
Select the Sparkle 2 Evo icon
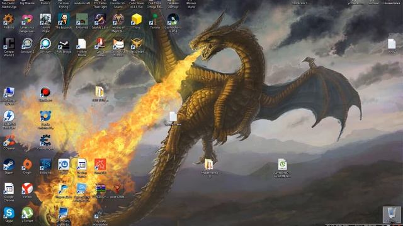tap(100, 20)
